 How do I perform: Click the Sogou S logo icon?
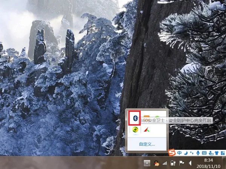171,152
